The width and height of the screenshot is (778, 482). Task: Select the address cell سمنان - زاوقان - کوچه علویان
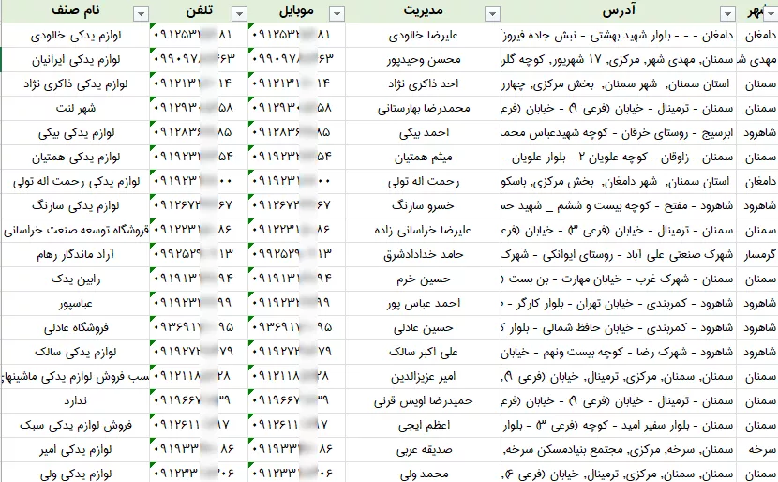point(619,157)
